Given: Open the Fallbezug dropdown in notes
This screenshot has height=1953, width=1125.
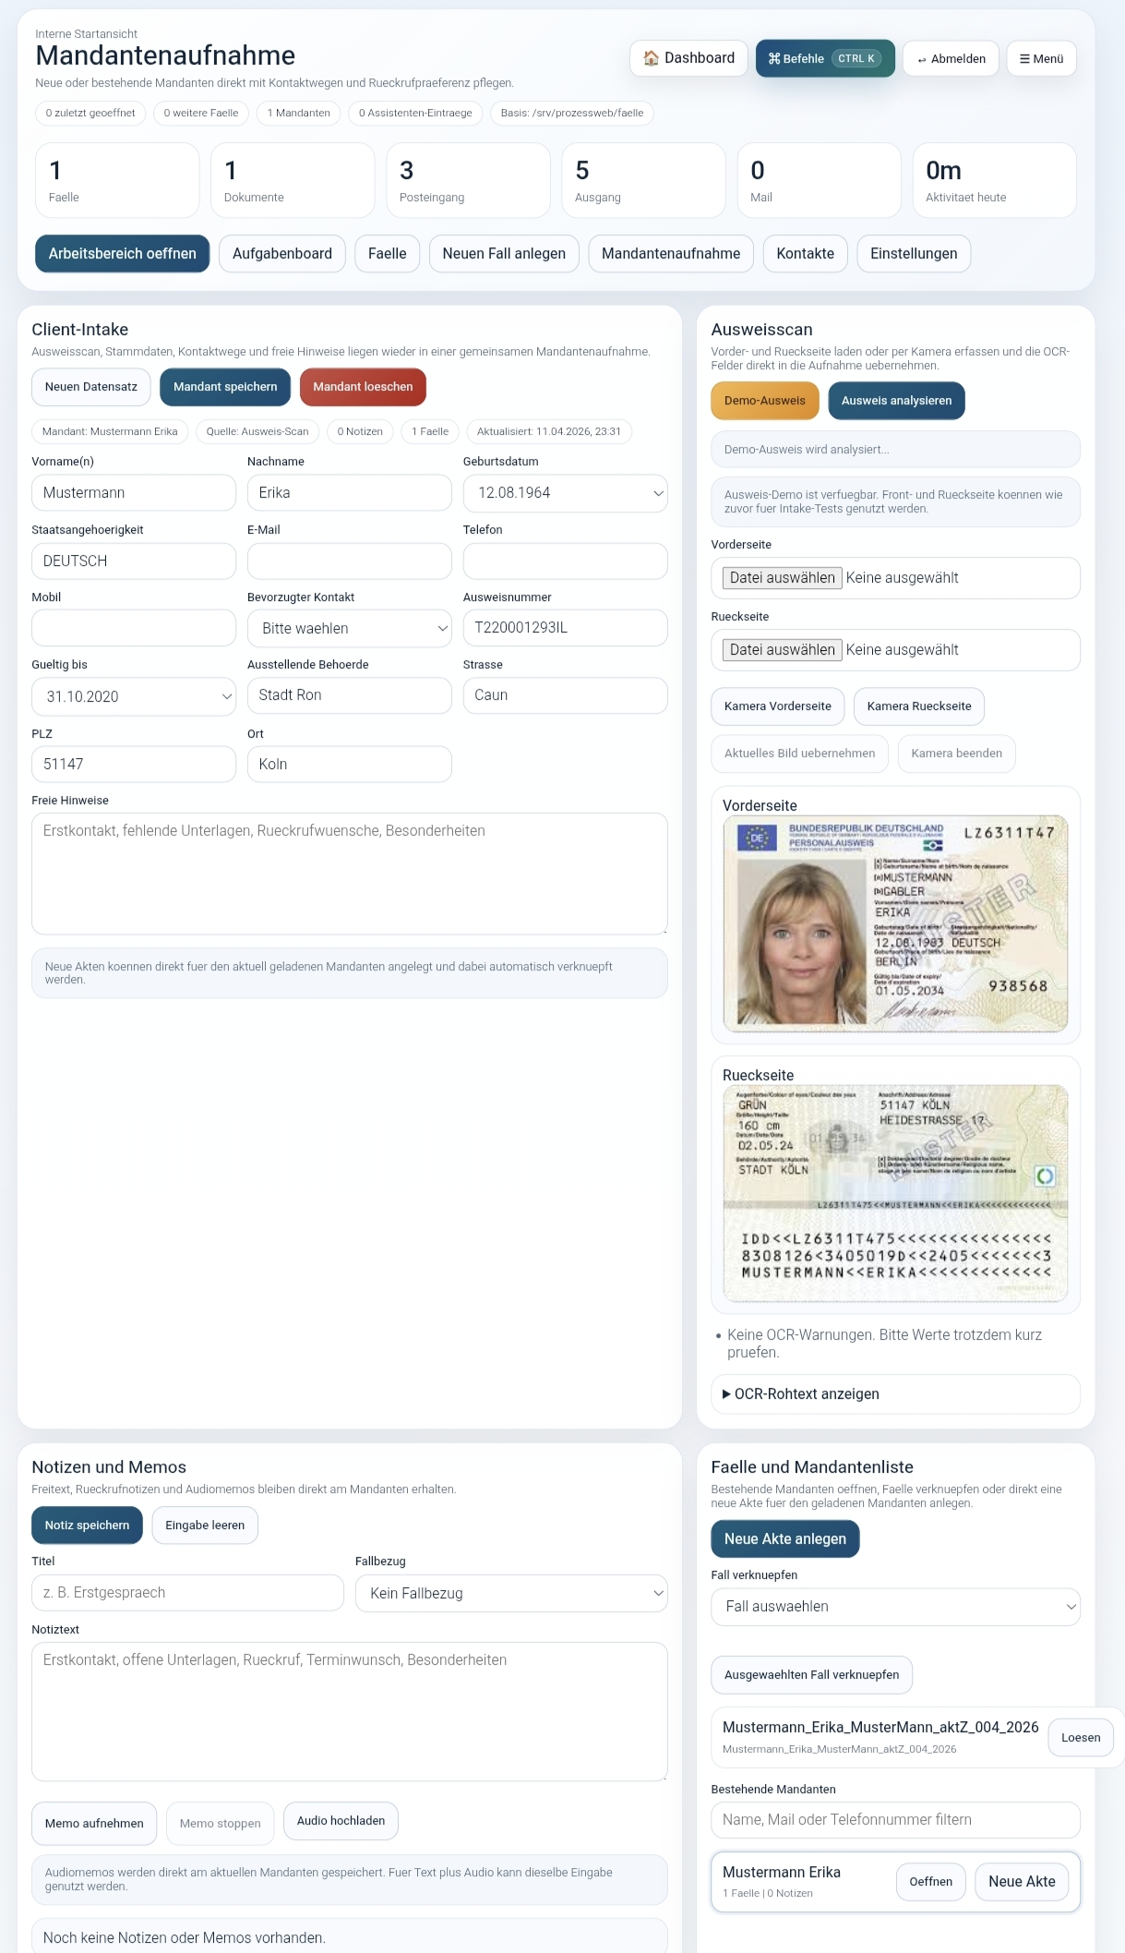Looking at the screenshot, I should click(511, 1594).
